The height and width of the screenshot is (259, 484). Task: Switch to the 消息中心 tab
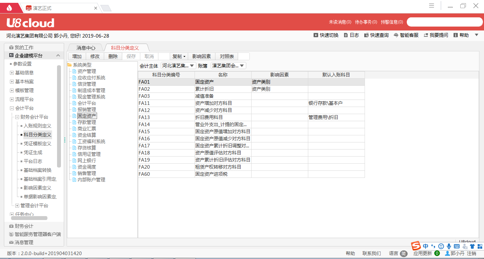point(86,48)
